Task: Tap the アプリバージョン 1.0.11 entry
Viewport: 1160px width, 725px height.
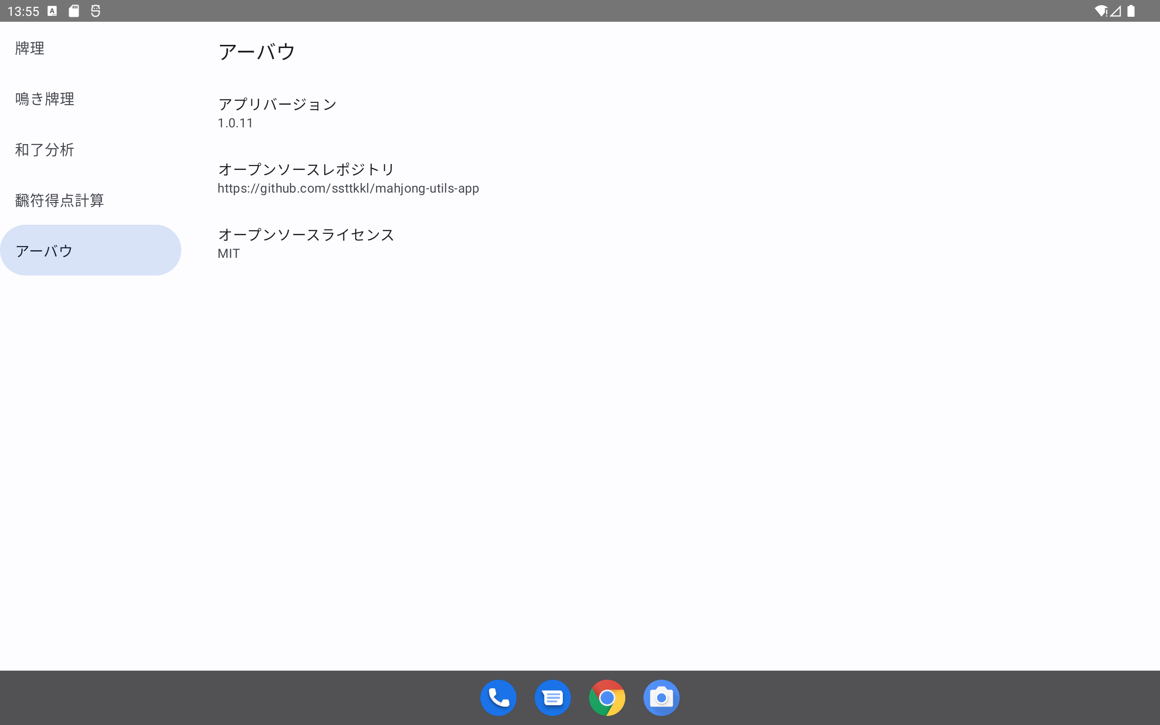Action: pos(277,113)
